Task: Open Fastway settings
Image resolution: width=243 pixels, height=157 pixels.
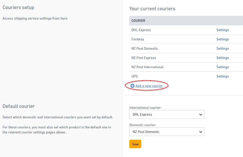Action: click(222, 39)
